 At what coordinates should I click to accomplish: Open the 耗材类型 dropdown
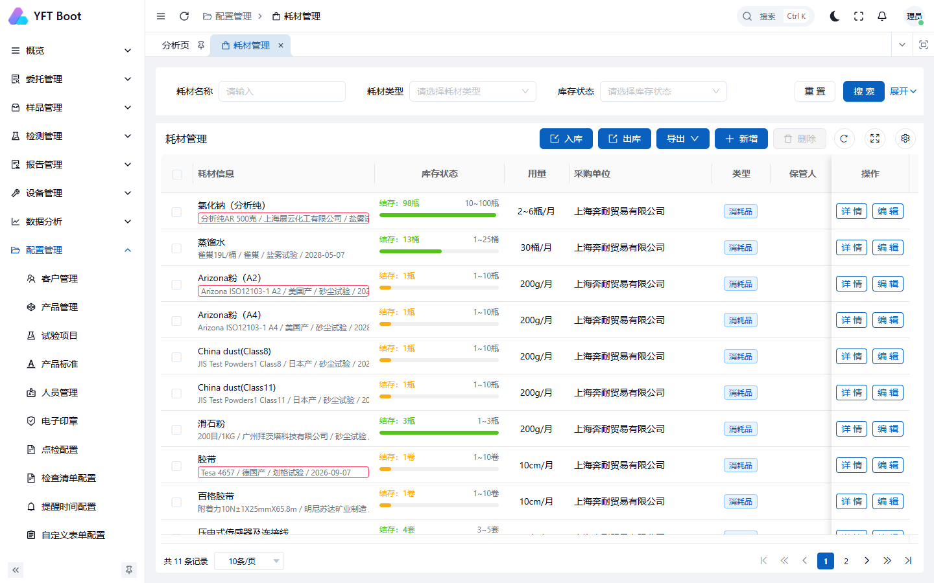pos(473,91)
